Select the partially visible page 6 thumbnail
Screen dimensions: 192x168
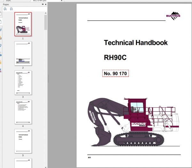click(23, 163)
